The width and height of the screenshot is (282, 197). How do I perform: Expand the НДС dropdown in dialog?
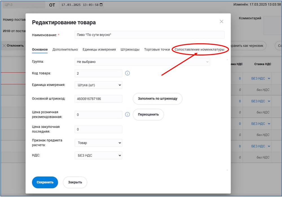point(98,155)
